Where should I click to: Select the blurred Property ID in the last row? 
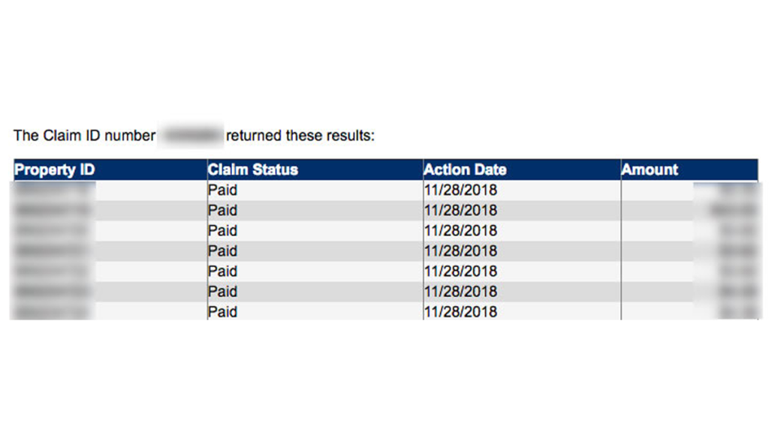point(52,311)
